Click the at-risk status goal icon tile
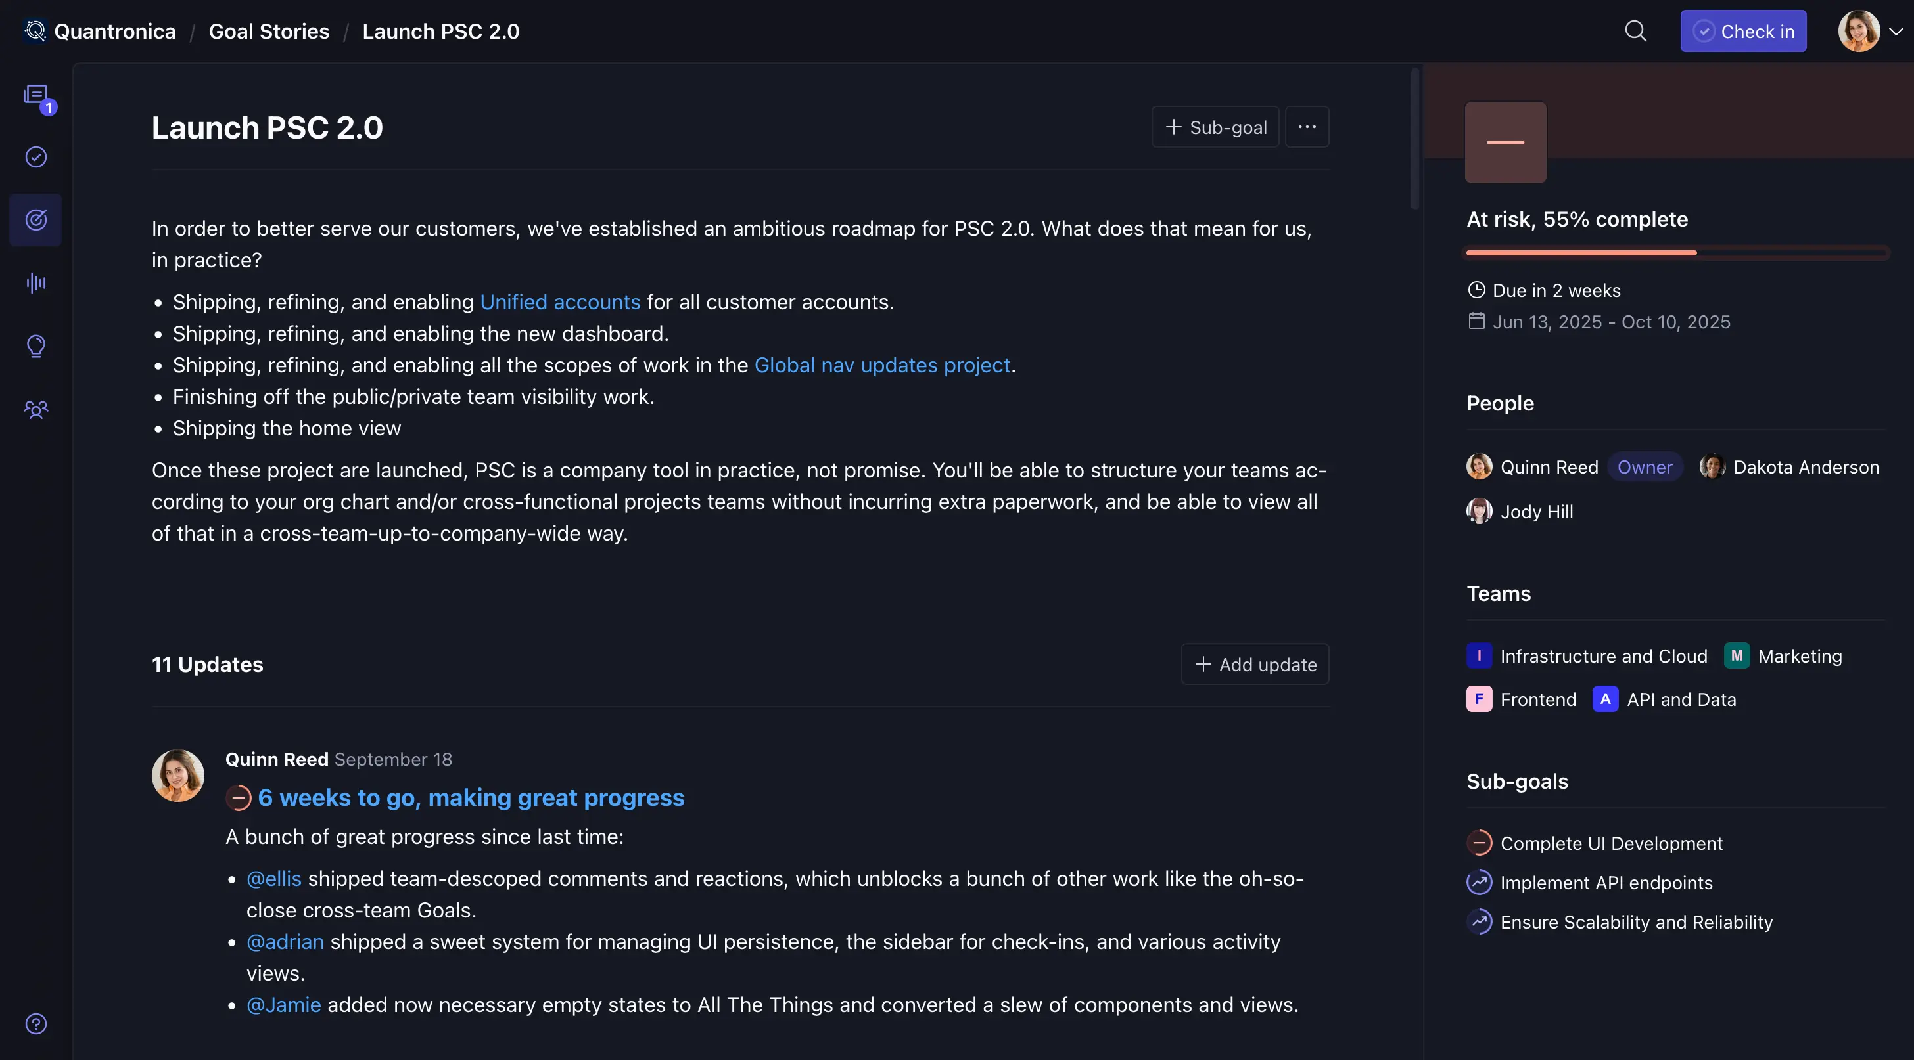 point(1505,143)
